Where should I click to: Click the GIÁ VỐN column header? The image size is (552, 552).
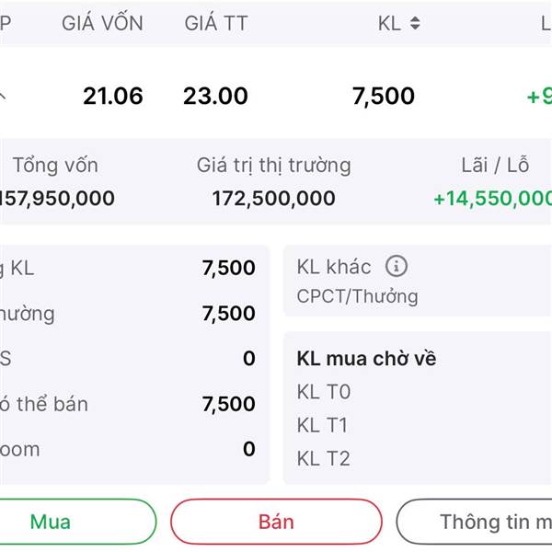102,24
